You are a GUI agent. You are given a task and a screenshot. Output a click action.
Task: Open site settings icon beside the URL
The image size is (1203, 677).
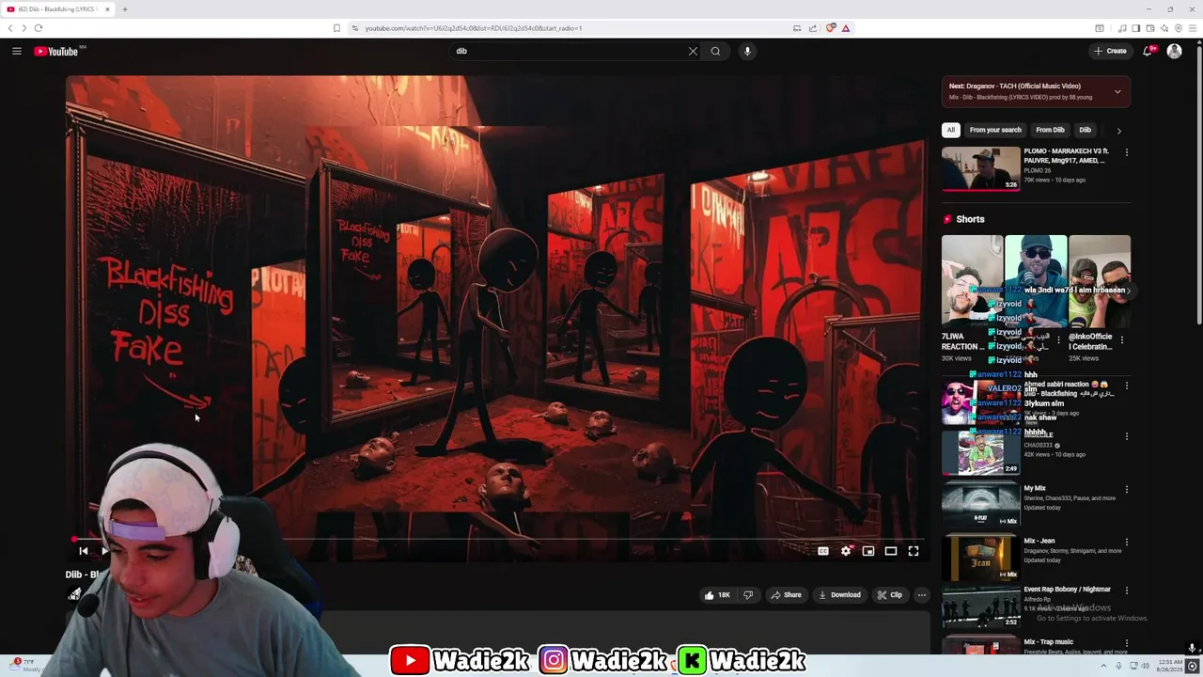(355, 28)
